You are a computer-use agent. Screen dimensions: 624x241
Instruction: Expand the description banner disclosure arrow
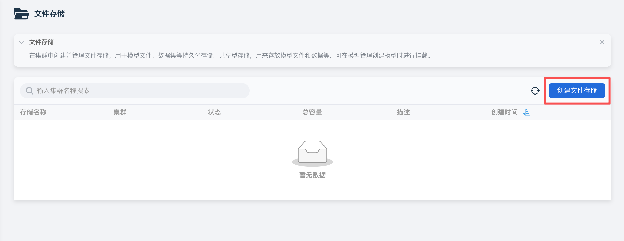[x=21, y=42]
